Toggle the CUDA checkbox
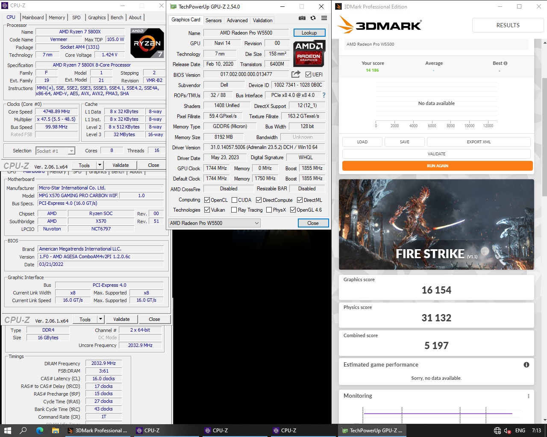This screenshot has width=547, height=437. (x=234, y=200)
